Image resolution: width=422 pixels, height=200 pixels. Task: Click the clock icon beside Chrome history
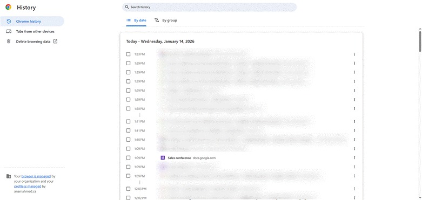(x=9, y=21)
